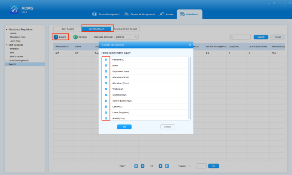Expand the Leave Management section

pyautogui.click(x=7, y=60)
